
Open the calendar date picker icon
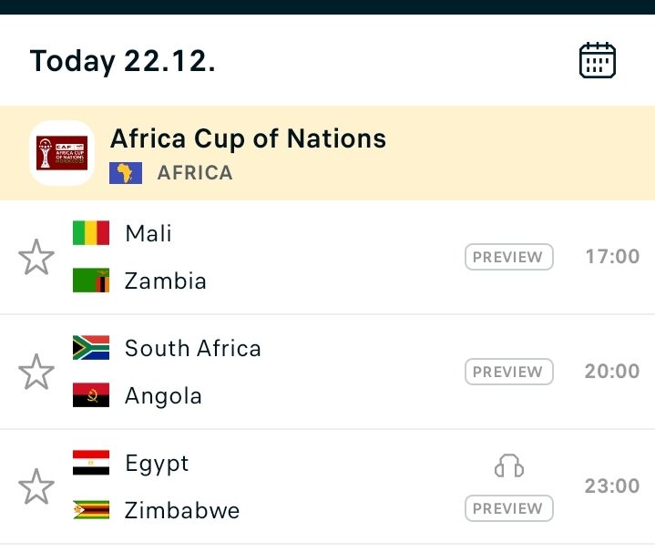click(x=598, y=61)
